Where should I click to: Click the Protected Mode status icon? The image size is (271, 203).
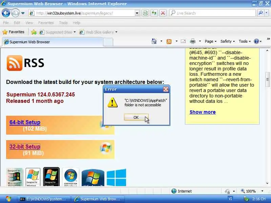pyautogui.click(x=227, y=191)
